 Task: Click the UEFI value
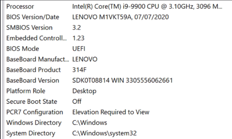(79, 49)
